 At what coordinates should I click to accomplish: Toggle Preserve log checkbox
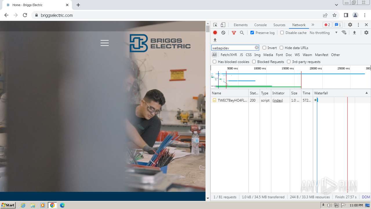tap(252, 33)
